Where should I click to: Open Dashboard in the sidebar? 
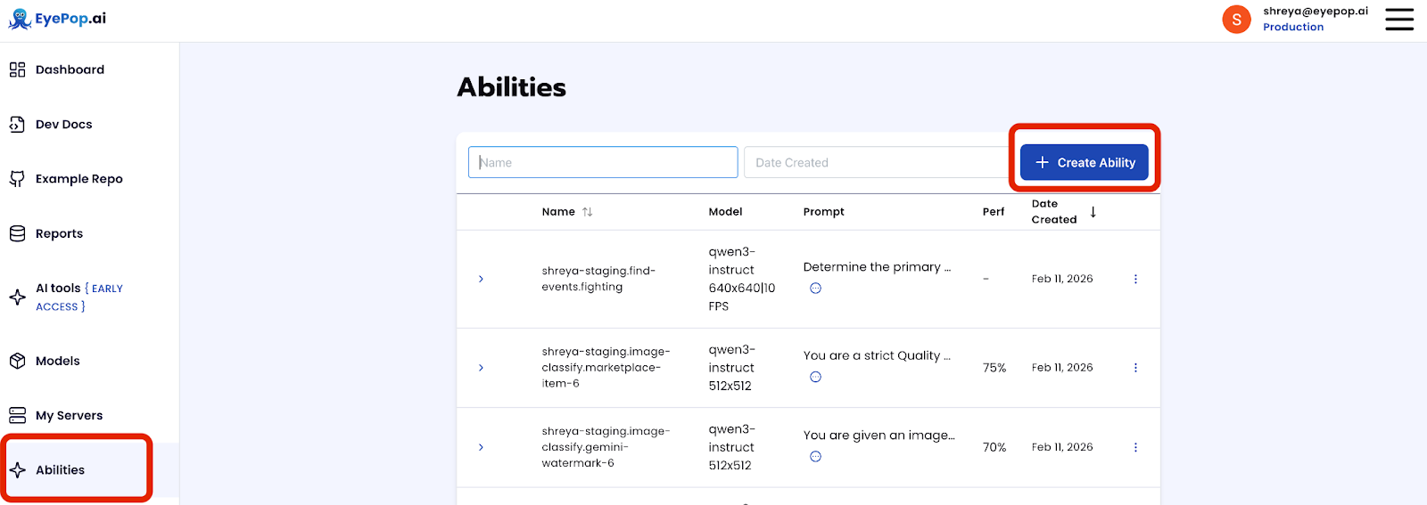coord(70,69)
